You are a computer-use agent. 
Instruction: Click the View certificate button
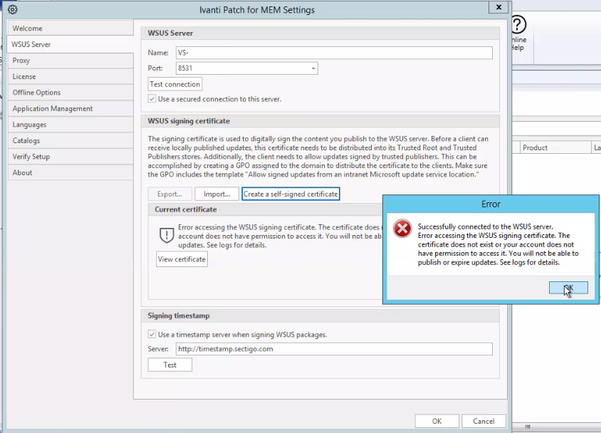coord(182,259)
